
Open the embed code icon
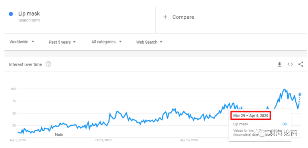(x=290, y=64)
